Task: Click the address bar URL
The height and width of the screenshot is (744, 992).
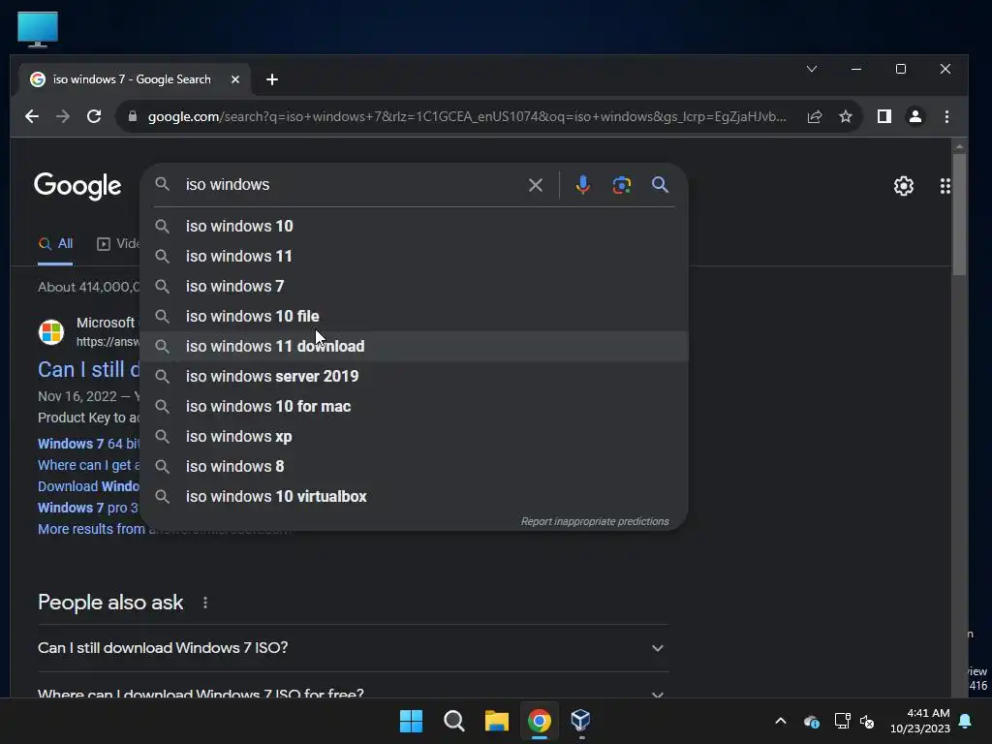Action: pos(467,116)
